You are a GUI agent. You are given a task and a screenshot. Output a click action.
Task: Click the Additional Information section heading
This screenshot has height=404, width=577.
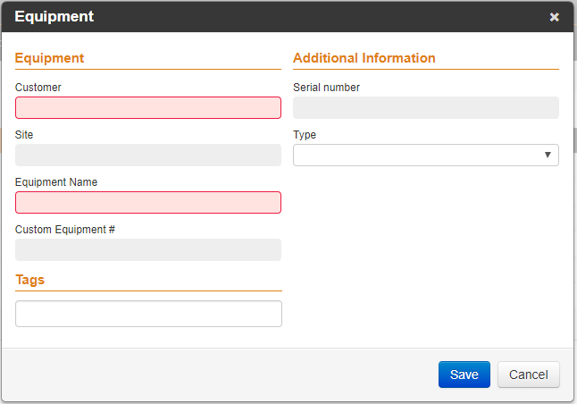click(x=364, y=58)
